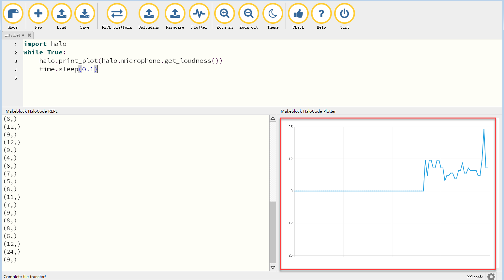Viewport: 504px width, 280px height.
Task: Save the script using Save icon
Action: 85,14
